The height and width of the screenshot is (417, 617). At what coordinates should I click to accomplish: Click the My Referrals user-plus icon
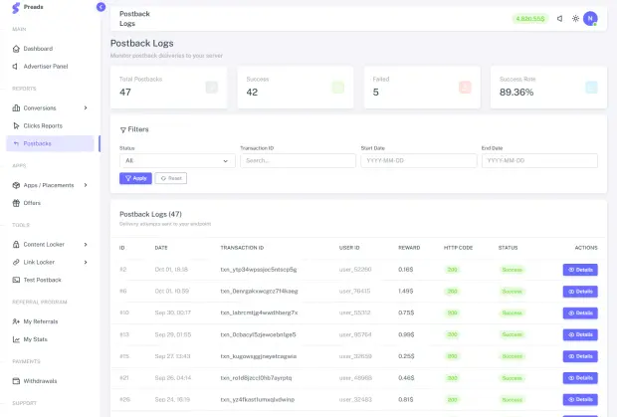click(x=16, y=321)
